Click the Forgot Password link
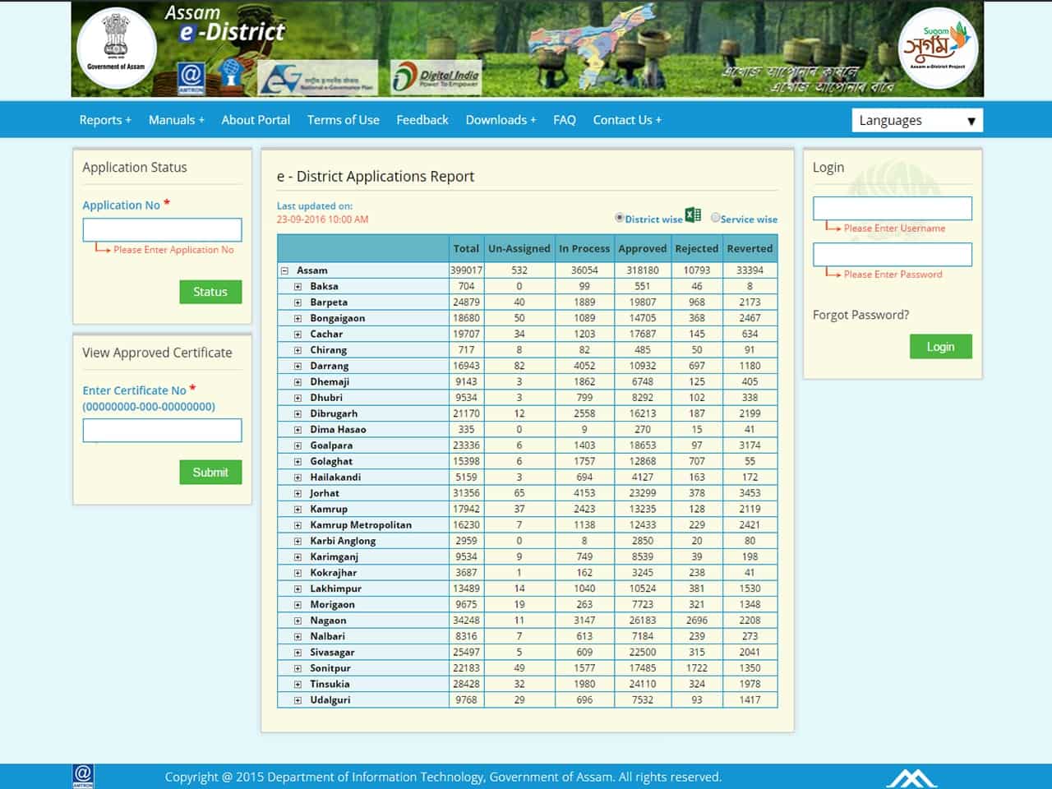The image size is (1052, 789). pos(861,315)
